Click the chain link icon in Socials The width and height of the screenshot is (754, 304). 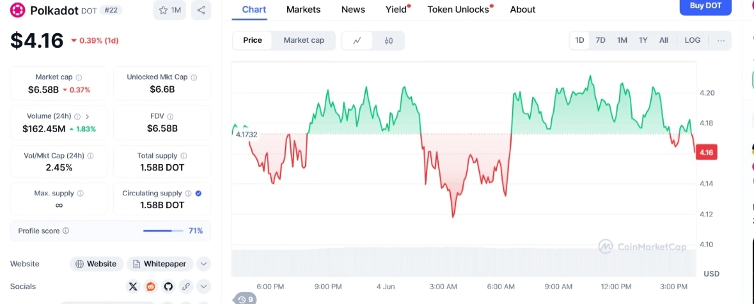186,286
